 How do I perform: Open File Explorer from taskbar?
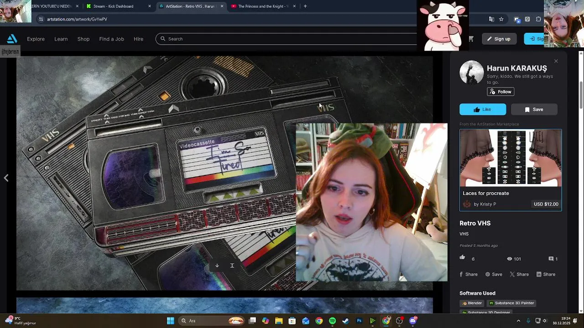279,321
